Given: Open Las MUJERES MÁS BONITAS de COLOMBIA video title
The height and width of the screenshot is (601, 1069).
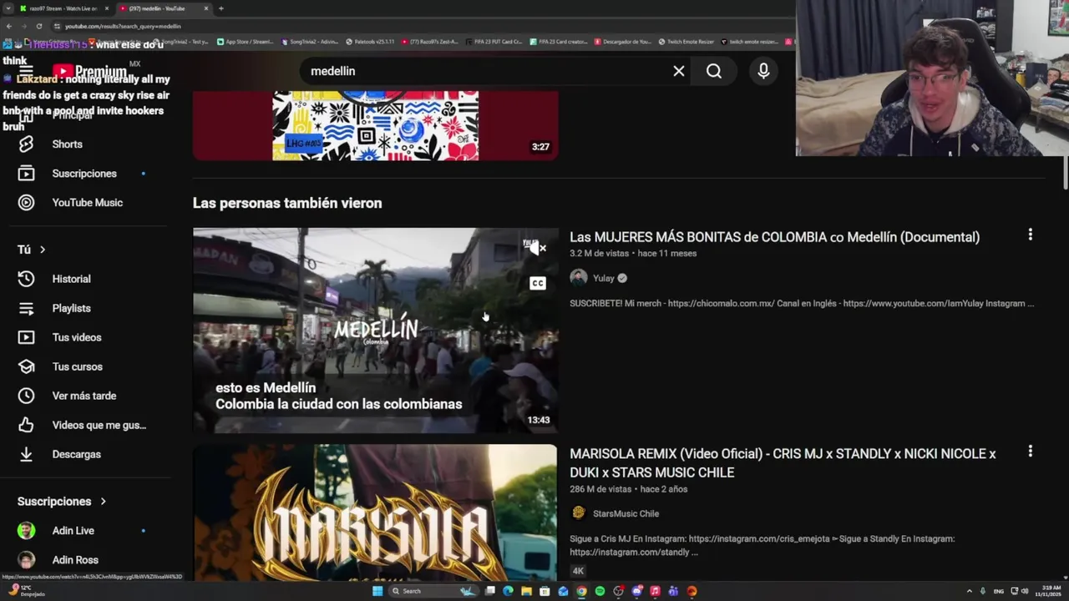Looking at the screenshot, I should click(x=774, y=237).
